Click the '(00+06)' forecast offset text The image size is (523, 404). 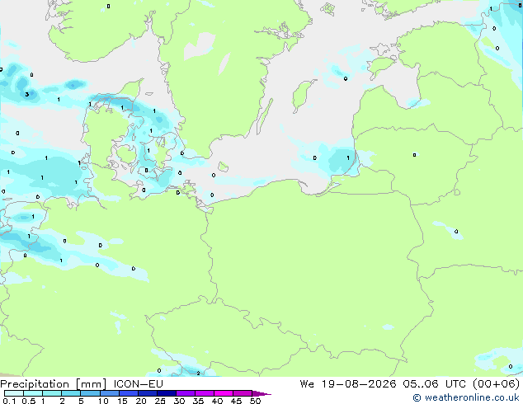pyautogui.click(x=497, y=384)
